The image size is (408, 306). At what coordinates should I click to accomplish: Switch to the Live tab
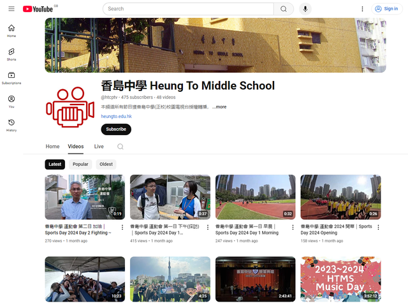(x=99, y=147)
